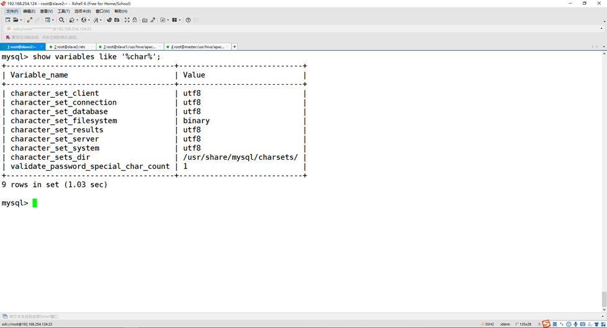607x328 pixels.
Task: Click the Xagent icon beside Xftp
Action: [117, 20]
